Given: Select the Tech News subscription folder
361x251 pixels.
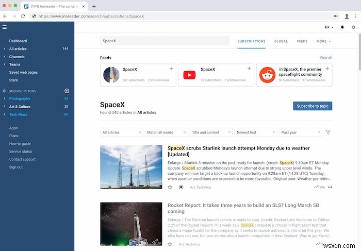Looking at the screenshot, I should click(x=18, y=114).
